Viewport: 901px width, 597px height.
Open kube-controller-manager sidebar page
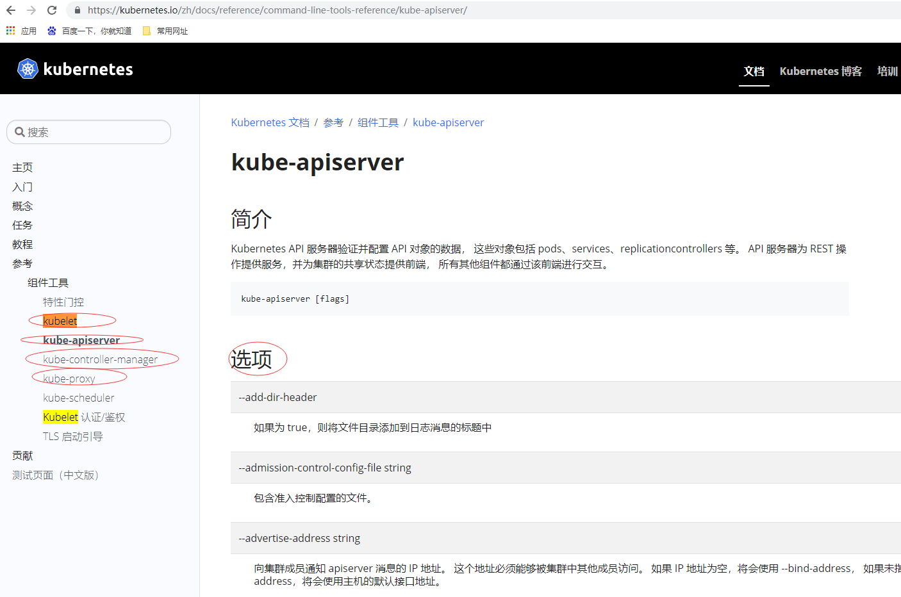(100, 359)
